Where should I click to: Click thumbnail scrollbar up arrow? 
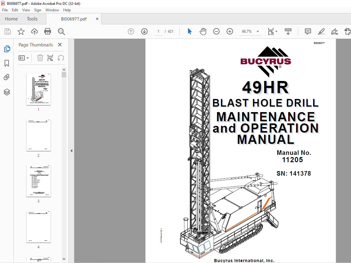64,70
